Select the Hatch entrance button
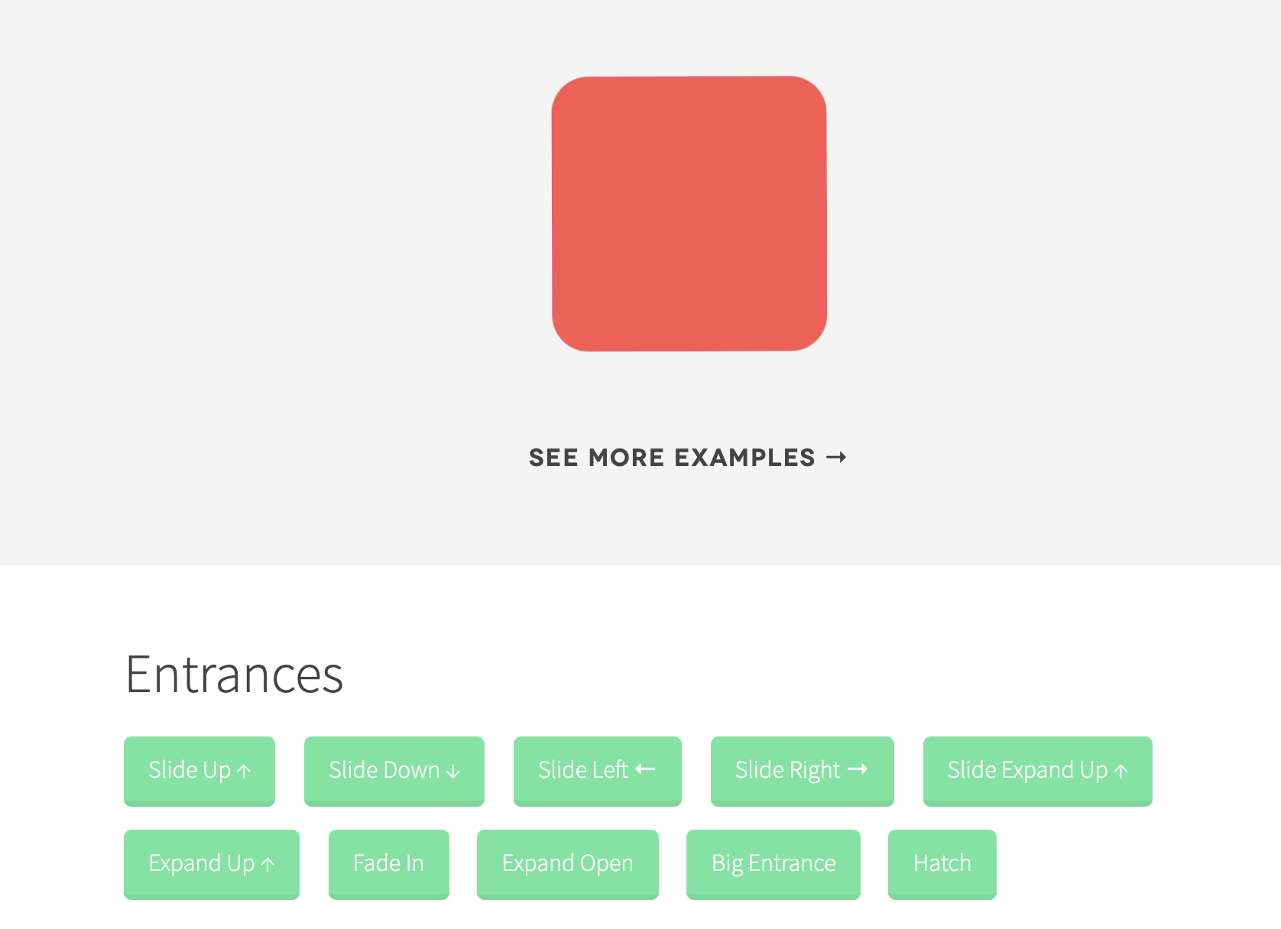This screenshot has height=929, width=1281. point(942,864)
